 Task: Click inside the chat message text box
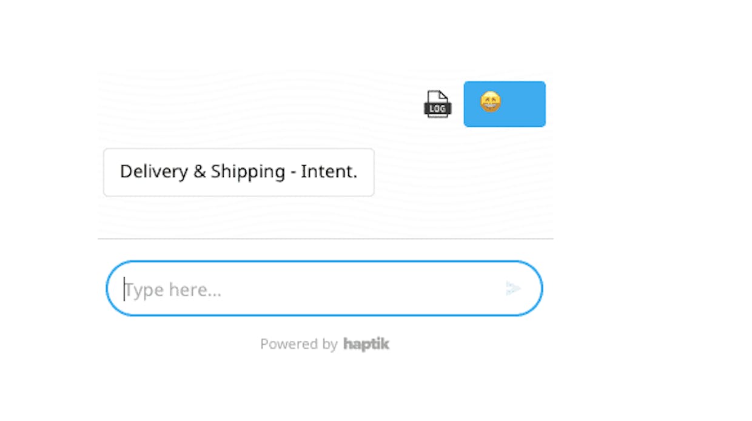tap(324, 288)
